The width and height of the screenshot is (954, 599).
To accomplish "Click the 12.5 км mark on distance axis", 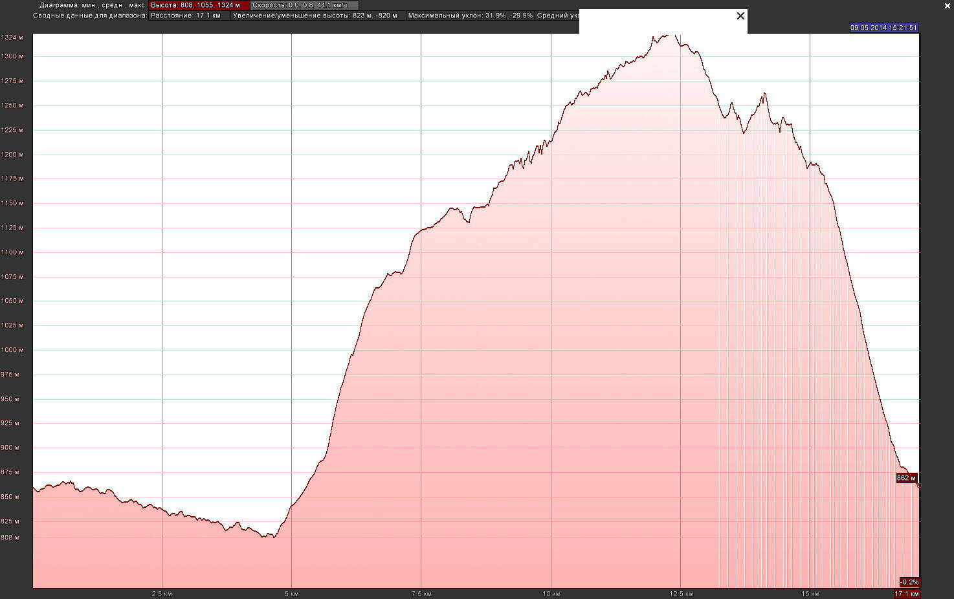I will (681, 594).
